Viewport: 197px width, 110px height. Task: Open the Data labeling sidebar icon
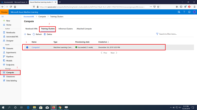point(4,80)
